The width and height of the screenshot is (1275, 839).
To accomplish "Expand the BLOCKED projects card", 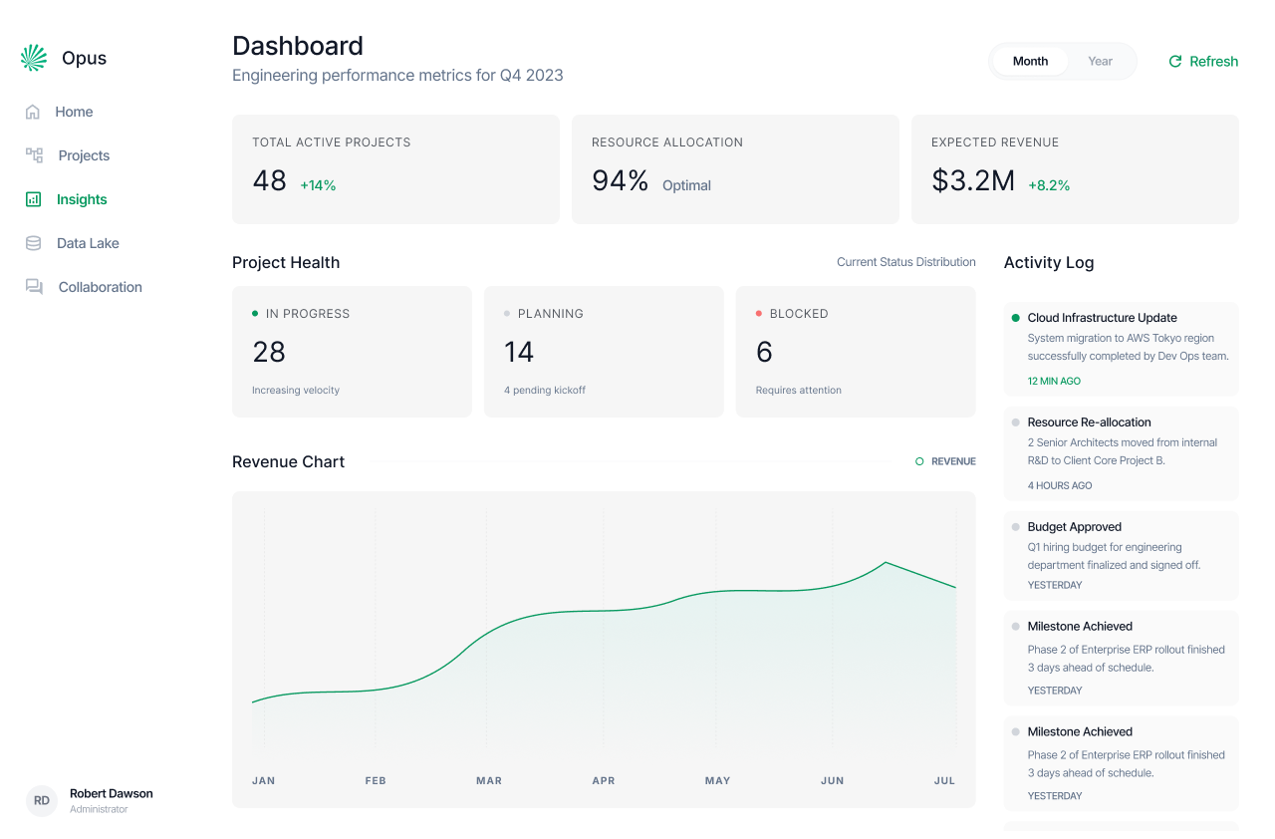I will click(855, 351).
